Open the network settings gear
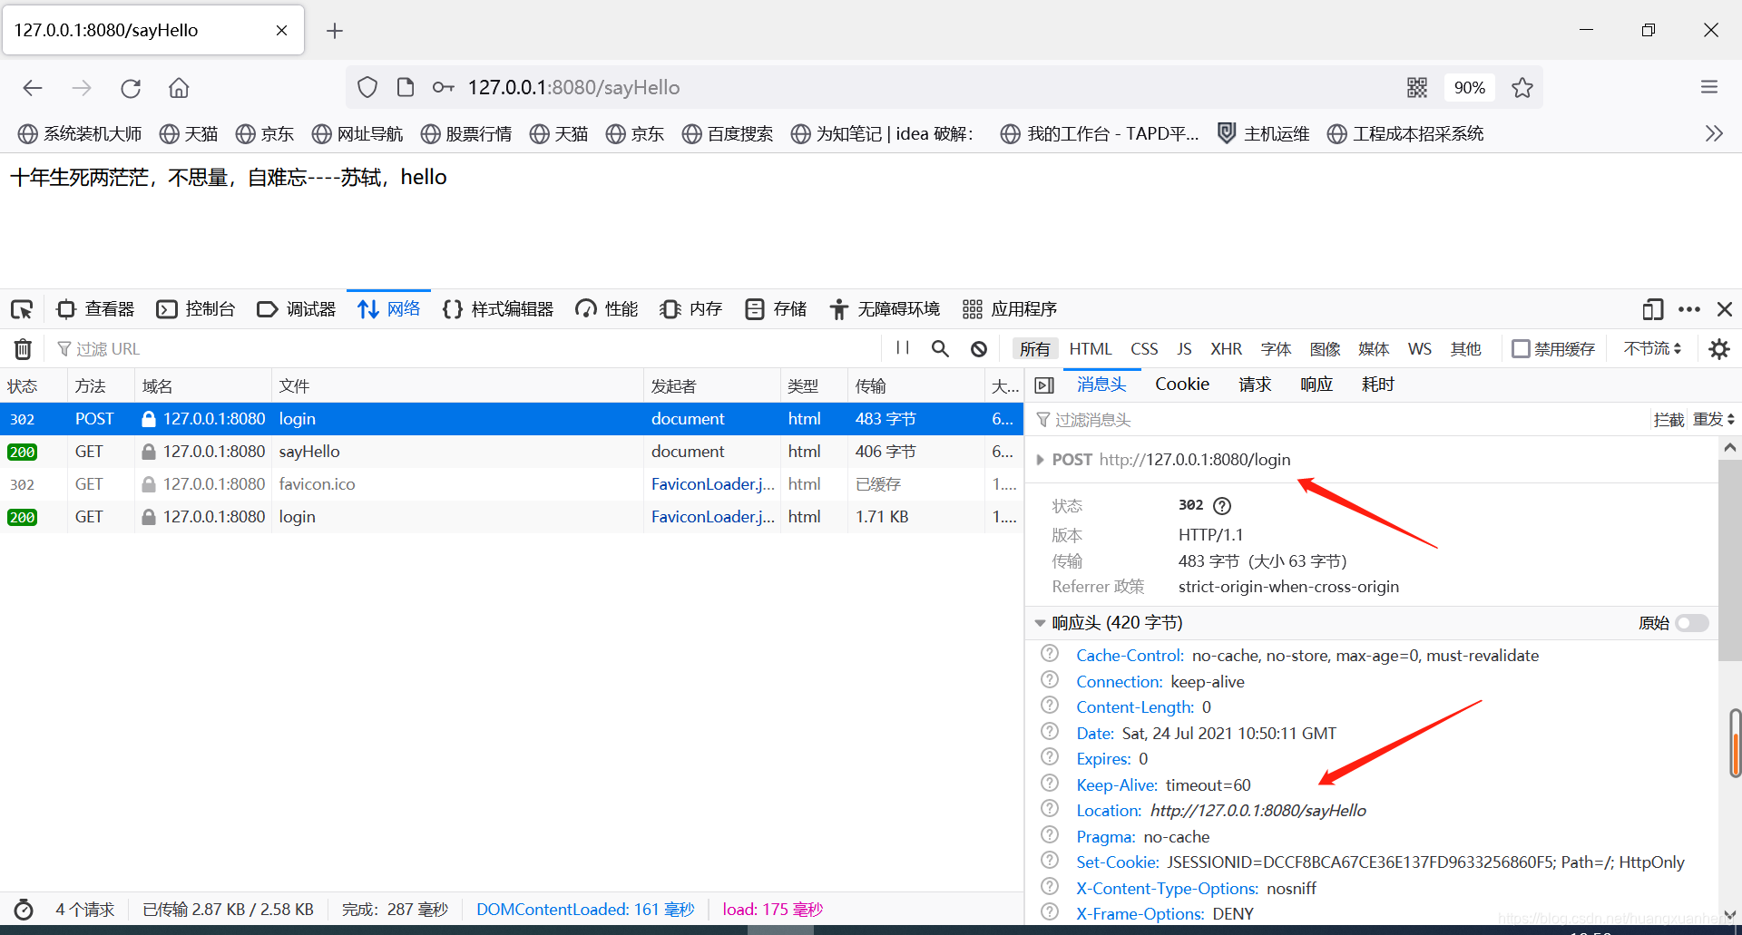The image size is (1742, 935). (1719, 348)
